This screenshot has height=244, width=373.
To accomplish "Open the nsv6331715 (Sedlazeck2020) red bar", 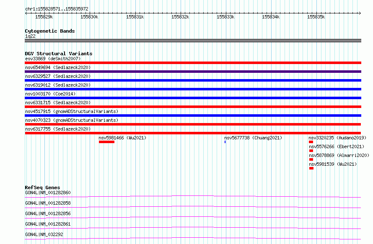I will click(193, 107).
